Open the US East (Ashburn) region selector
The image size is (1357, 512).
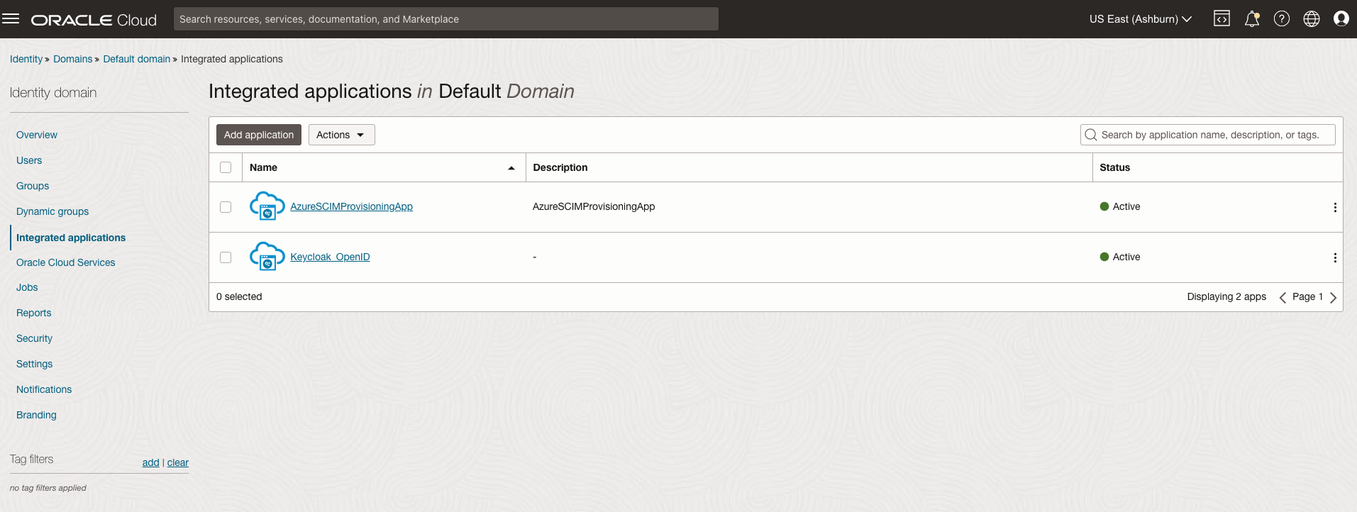[1141, 19]
